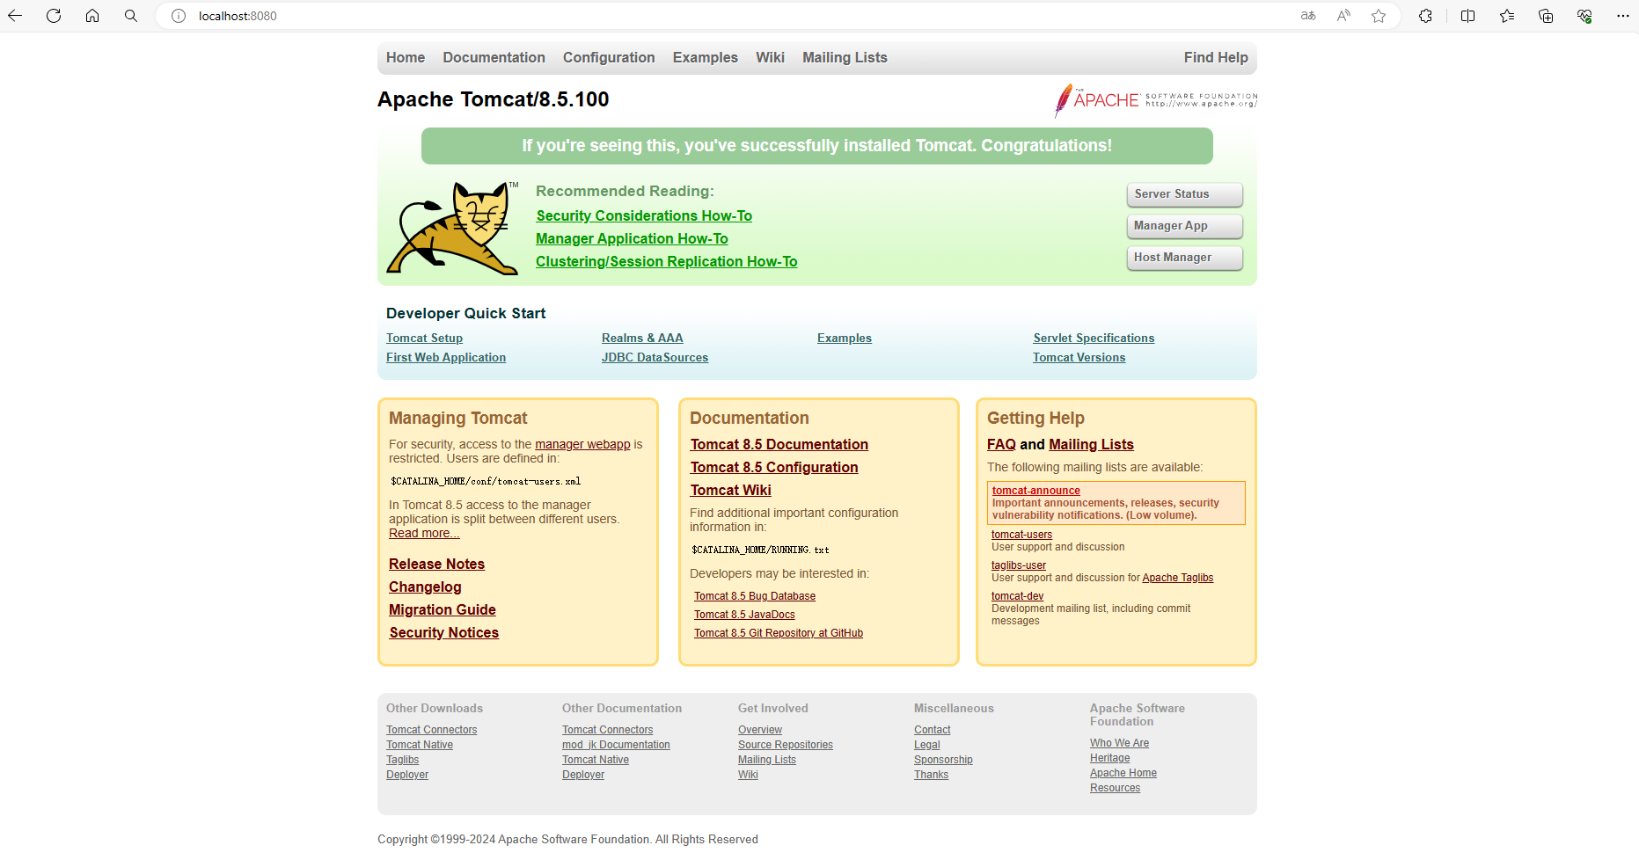Image resolution: width=1639 pixels, height=860 pixels.
Task: Open Realms & AAA link
Action: click(642, 338)
